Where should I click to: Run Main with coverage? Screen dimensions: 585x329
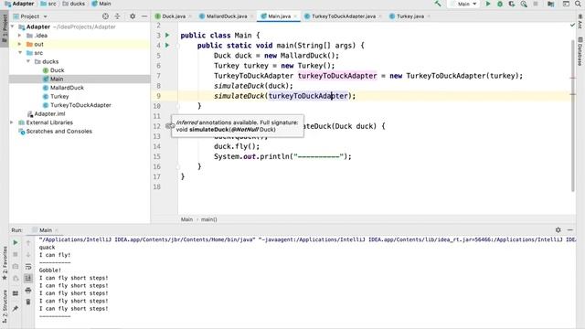[x=512, y=4]
